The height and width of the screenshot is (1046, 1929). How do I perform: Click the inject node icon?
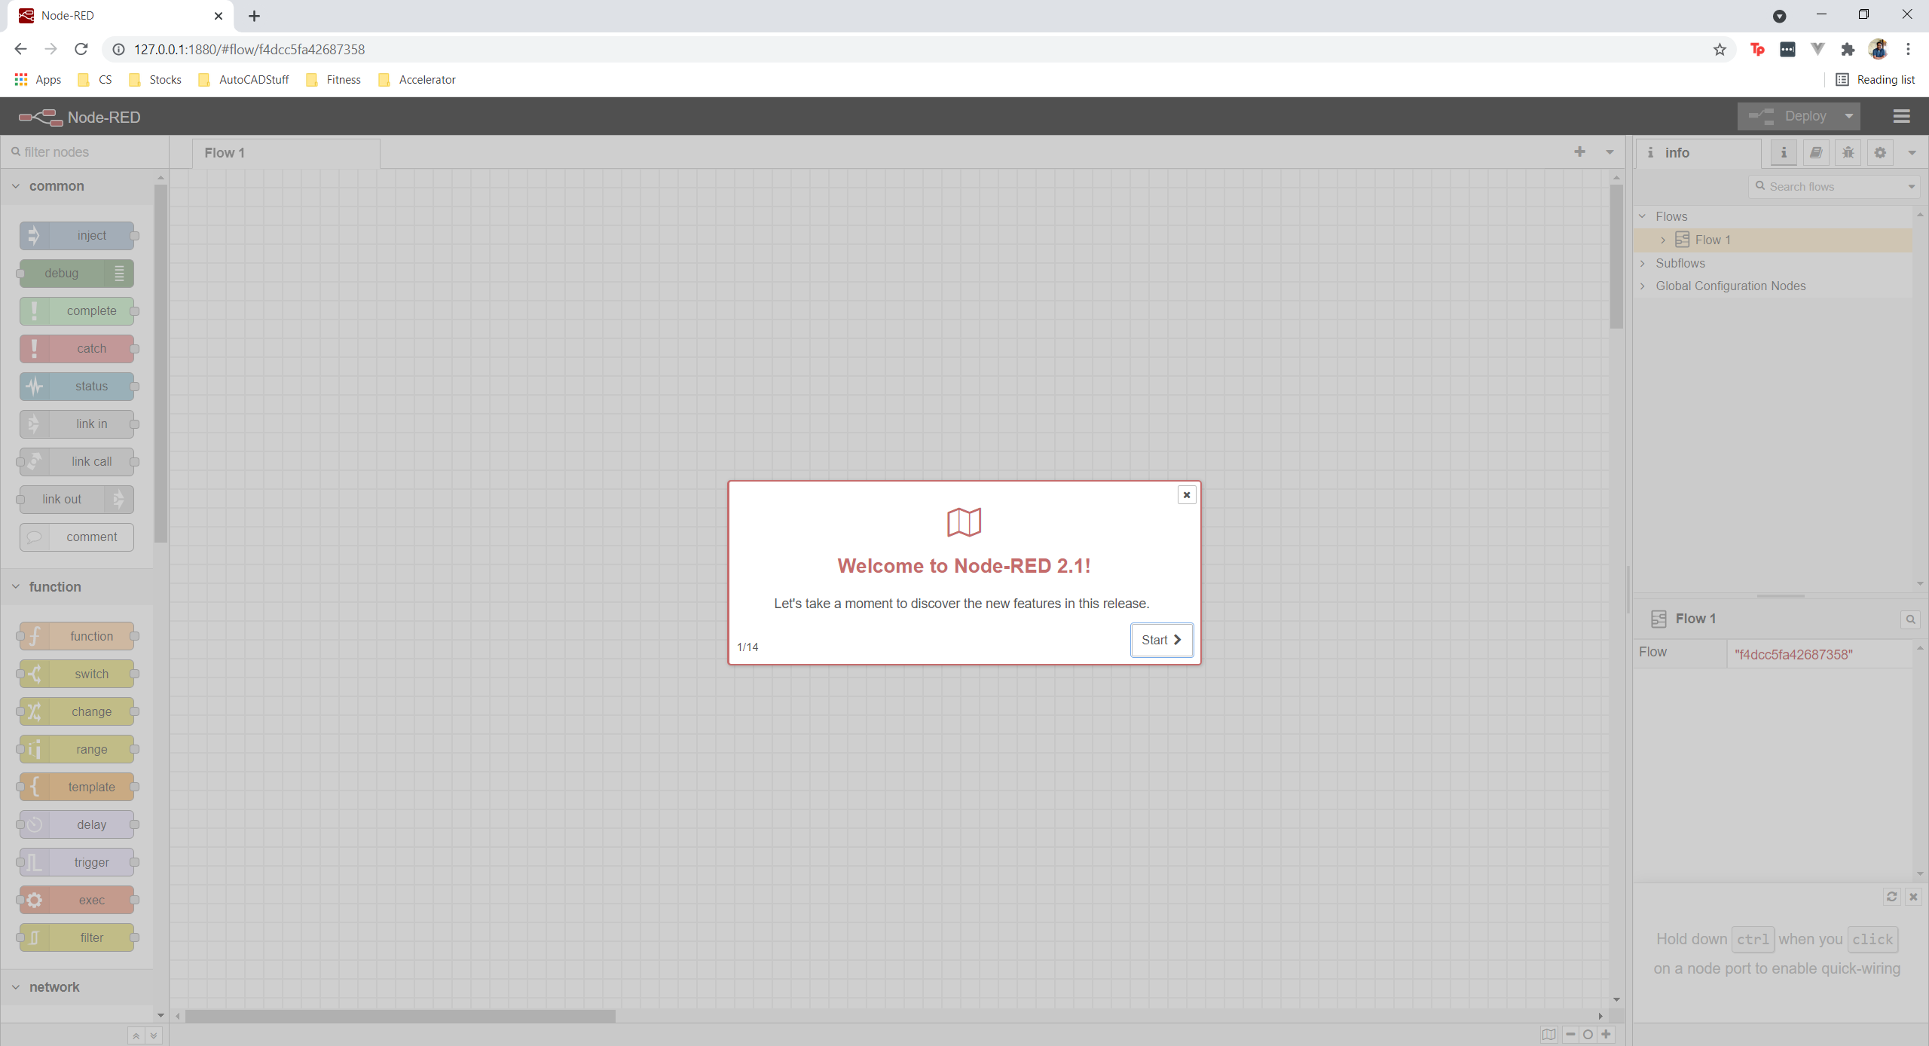click(x=35, y=234)
